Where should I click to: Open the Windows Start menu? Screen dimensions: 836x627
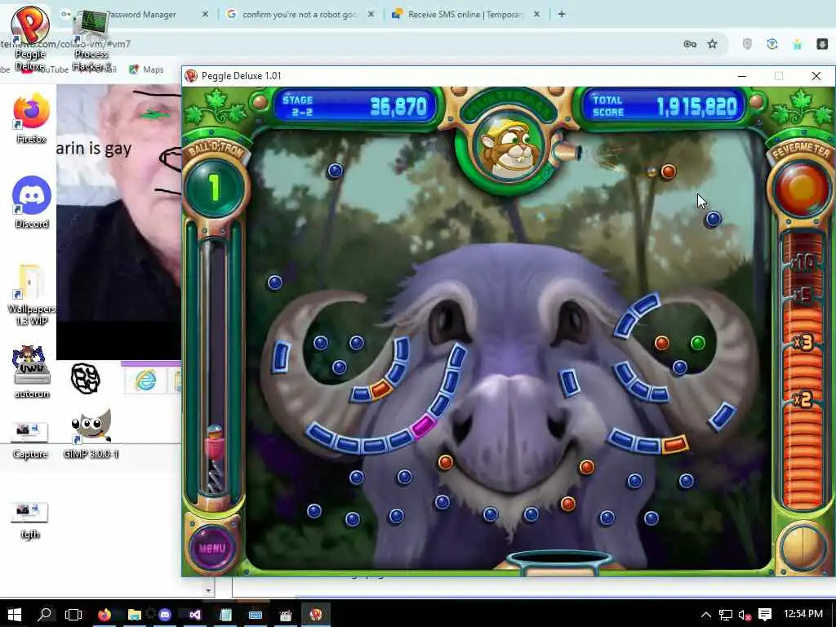(x=15, y=614)
